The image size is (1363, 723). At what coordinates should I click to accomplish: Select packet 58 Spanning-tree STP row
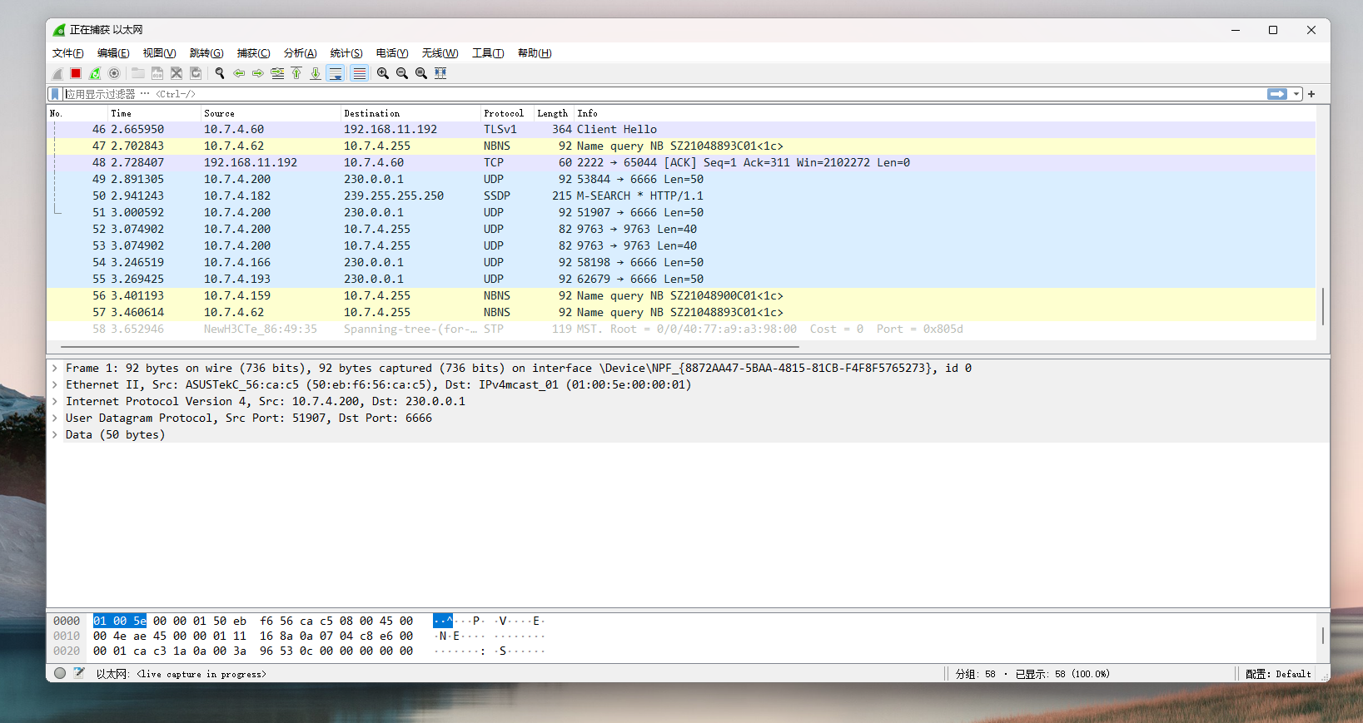pyautogui.click(x=681, y=329)
